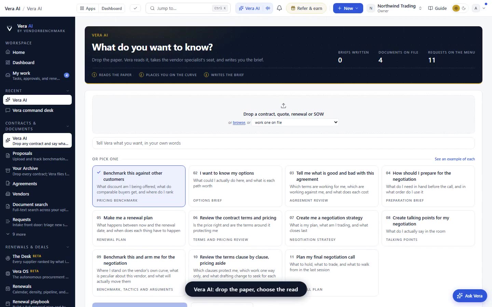Click the My work inbox icon
Screen dimensions: 492x307
8,75
